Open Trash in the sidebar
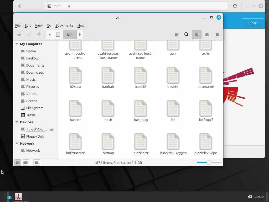Screen dimensions: 269x202 point(30,115)
